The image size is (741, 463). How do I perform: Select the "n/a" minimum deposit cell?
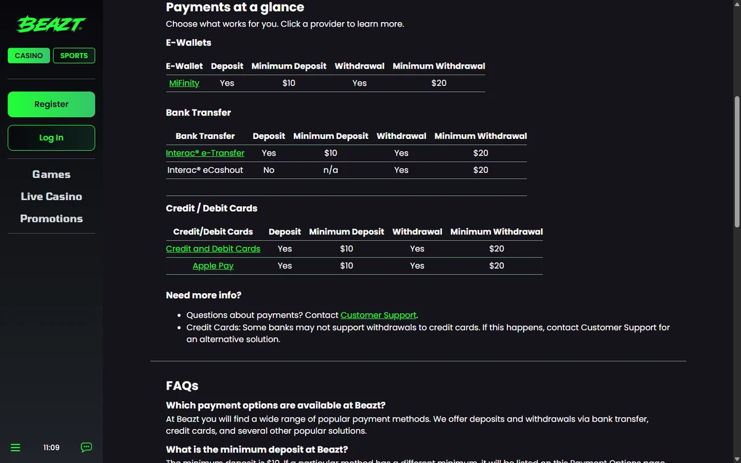coord(331,170)
